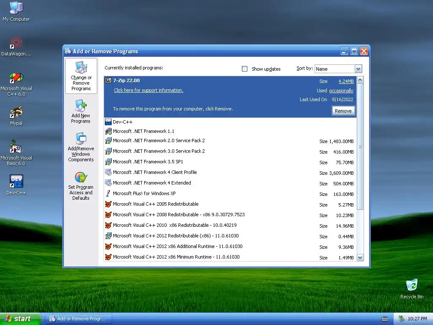Viewport: 433px width, 325px height.
Task: Open Click here for support information link
Action: pos(148,90)
